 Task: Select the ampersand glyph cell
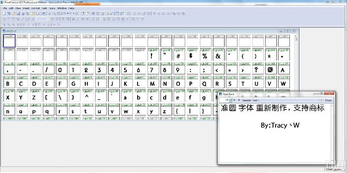[218, 56]
